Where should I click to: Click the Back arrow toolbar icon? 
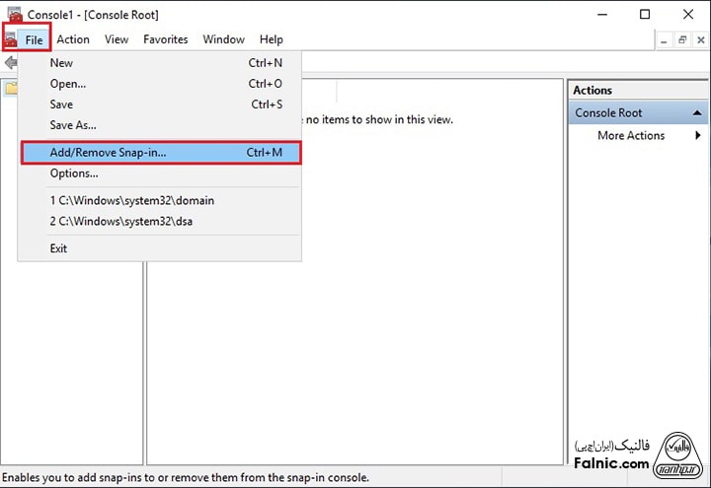[x=10, y=62]
